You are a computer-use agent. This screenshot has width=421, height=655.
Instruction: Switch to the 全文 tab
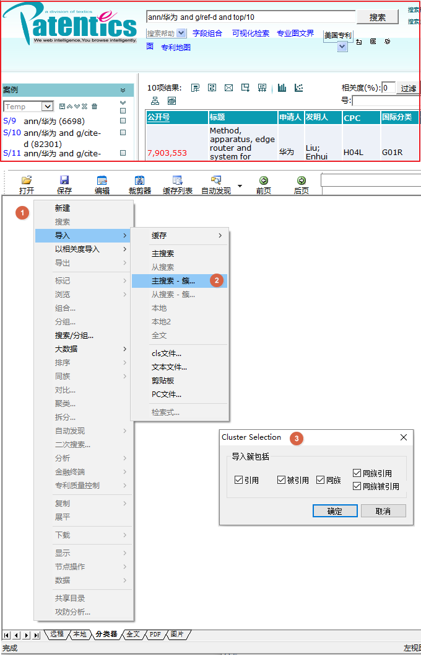click(133, 635)
